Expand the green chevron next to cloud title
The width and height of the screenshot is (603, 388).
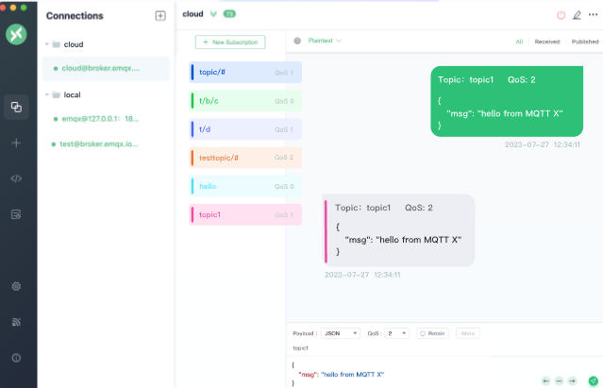click(x=213, y=14)
